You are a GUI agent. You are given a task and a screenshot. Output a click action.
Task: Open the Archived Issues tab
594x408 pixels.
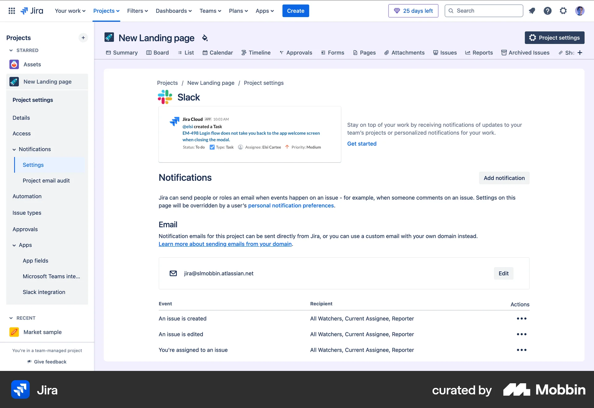pyautogui.click(x=525, y=53)
